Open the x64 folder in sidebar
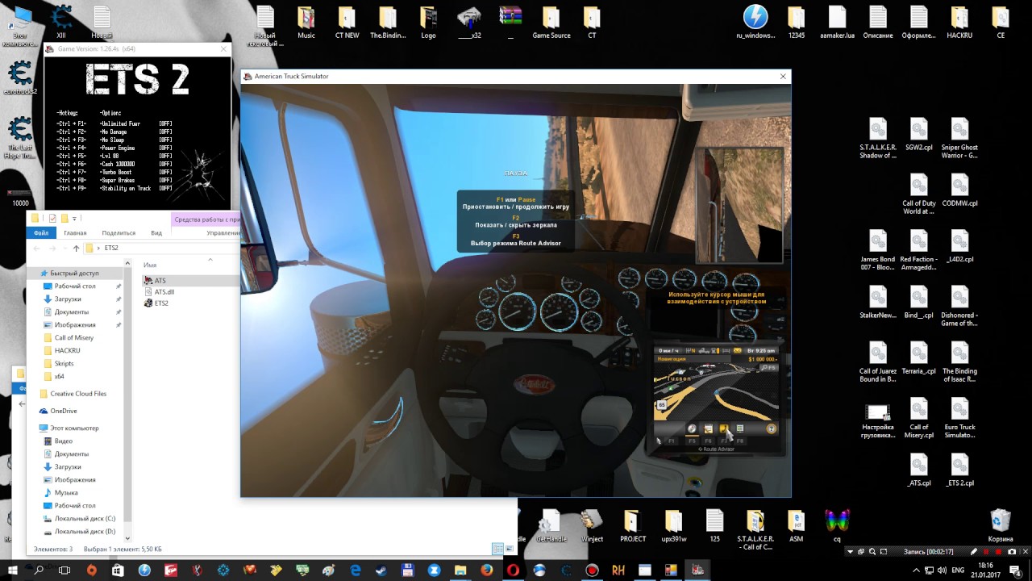Image resolution: width=1032 pixels, height=581 pixels. click(59, 376)
